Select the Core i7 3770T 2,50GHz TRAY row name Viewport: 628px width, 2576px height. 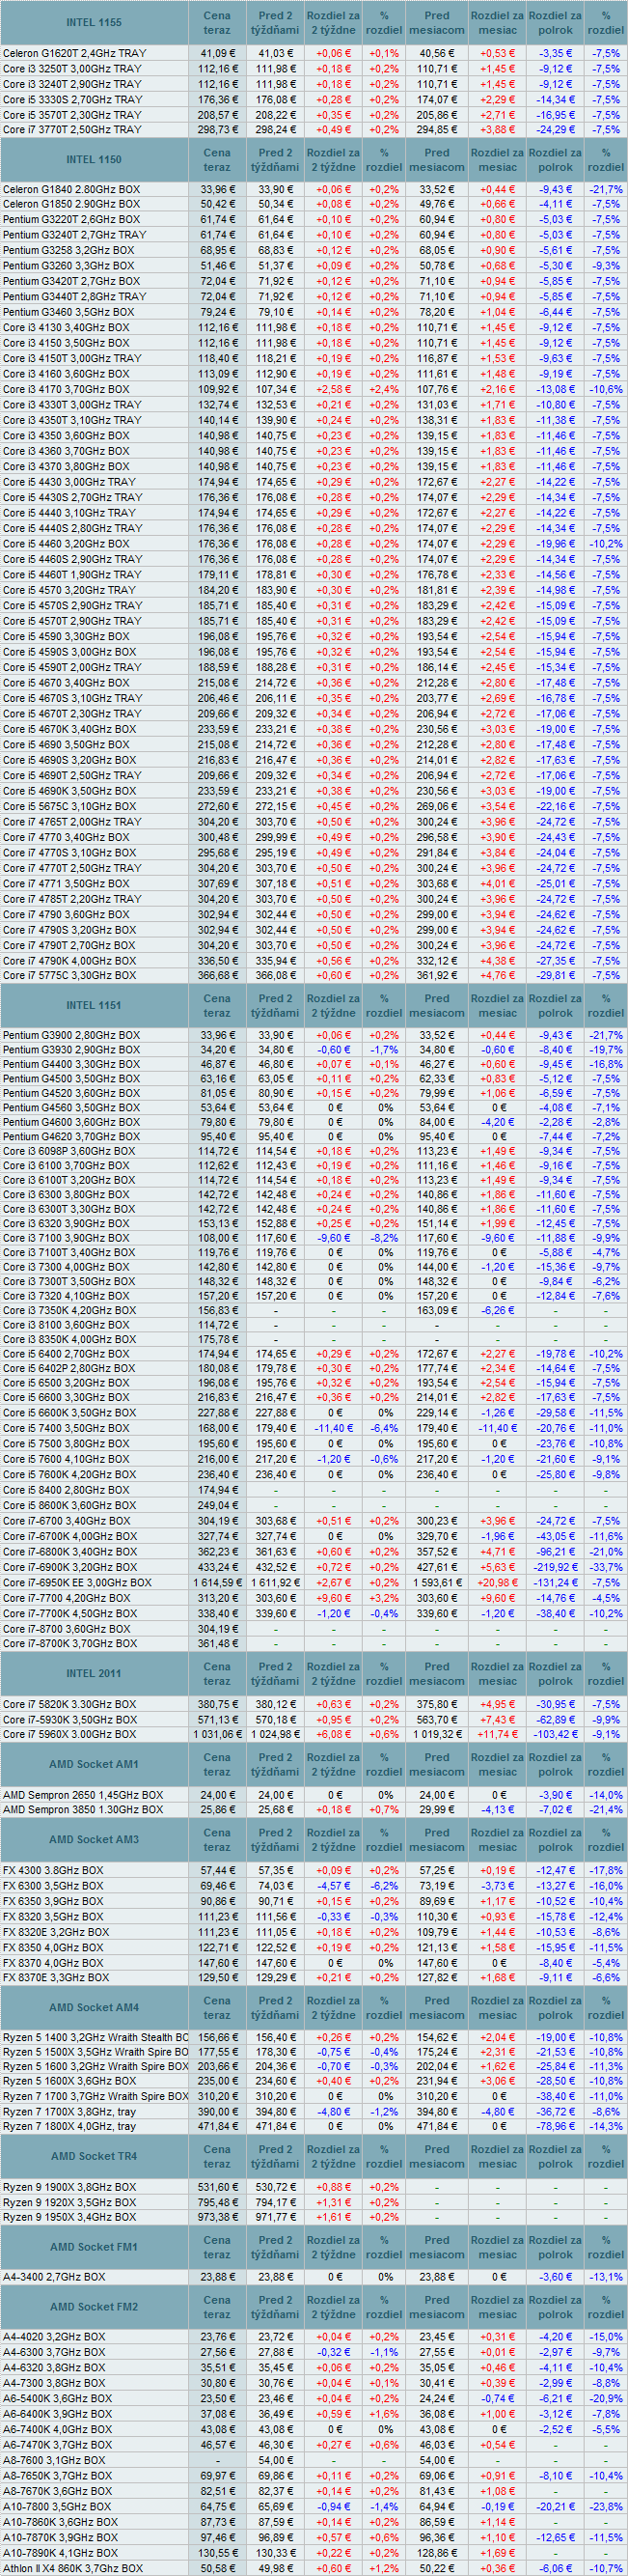pyautogui.click(x=72, y=129)
